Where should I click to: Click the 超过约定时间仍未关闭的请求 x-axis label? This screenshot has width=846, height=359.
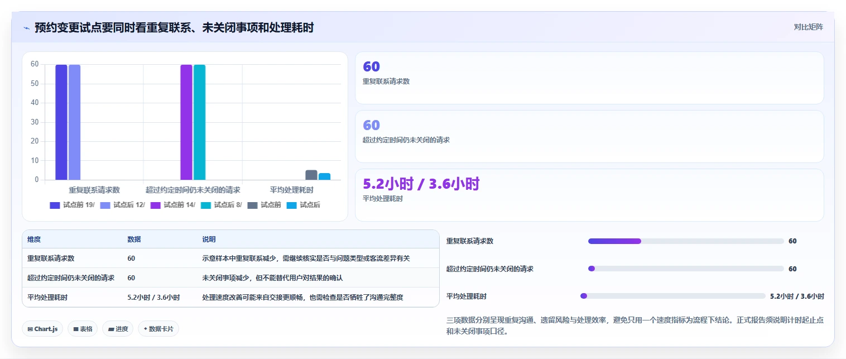(x=193, y=190)
